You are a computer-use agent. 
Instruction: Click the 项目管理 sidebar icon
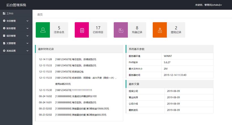4,36
